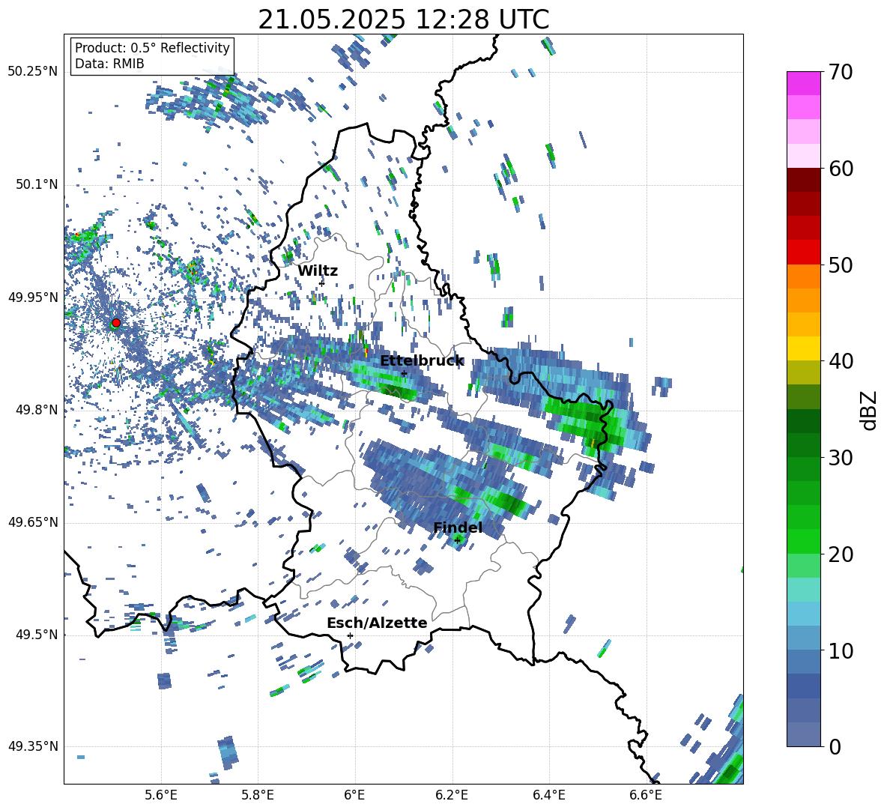
Task: Click the 50 tick on colorbar
Action: [x=841, y=265]
